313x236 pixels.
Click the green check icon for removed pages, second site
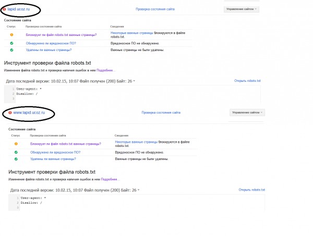pyautogui.click(x=16, y=159)
